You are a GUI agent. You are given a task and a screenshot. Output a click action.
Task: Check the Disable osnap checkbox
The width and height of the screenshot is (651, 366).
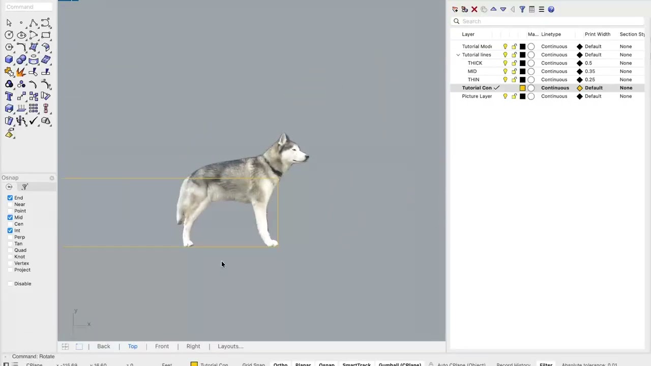10,284
